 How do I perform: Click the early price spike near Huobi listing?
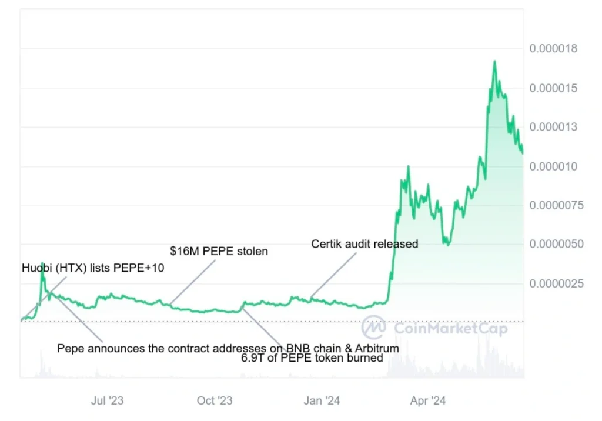(x=42, y=263)
